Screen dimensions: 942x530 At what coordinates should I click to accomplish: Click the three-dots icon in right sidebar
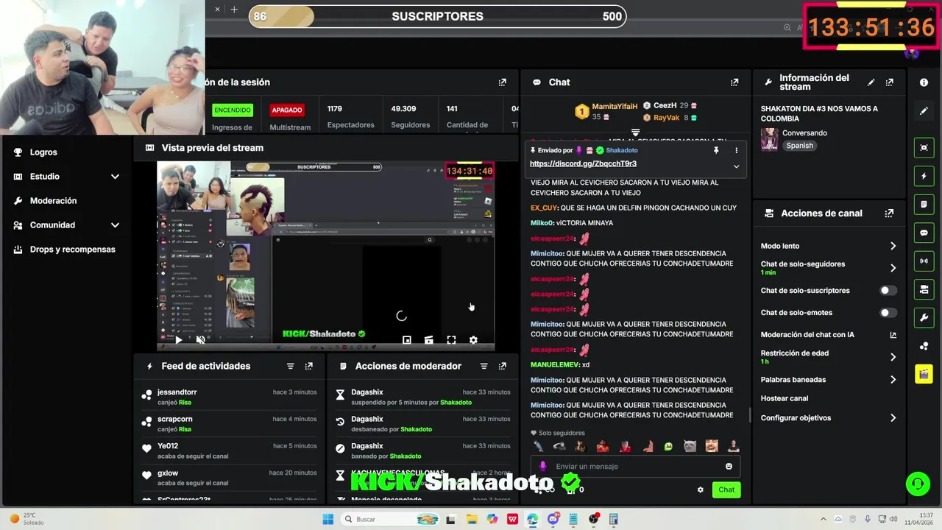click(924, 346)
